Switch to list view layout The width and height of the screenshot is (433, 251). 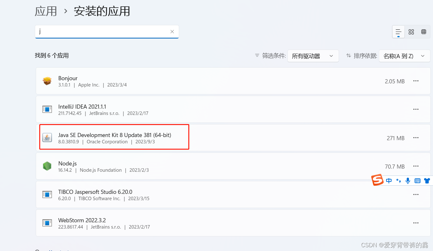tap(398, 32)
